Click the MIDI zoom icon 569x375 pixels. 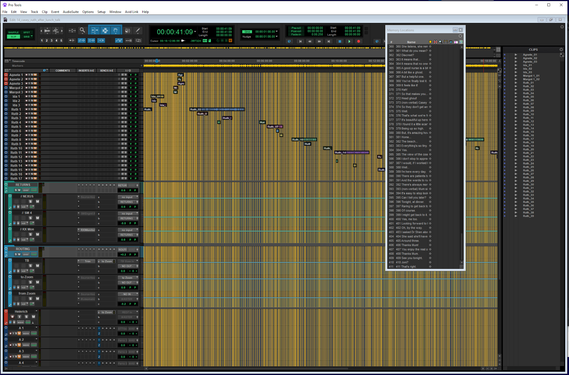coord(56,31)
